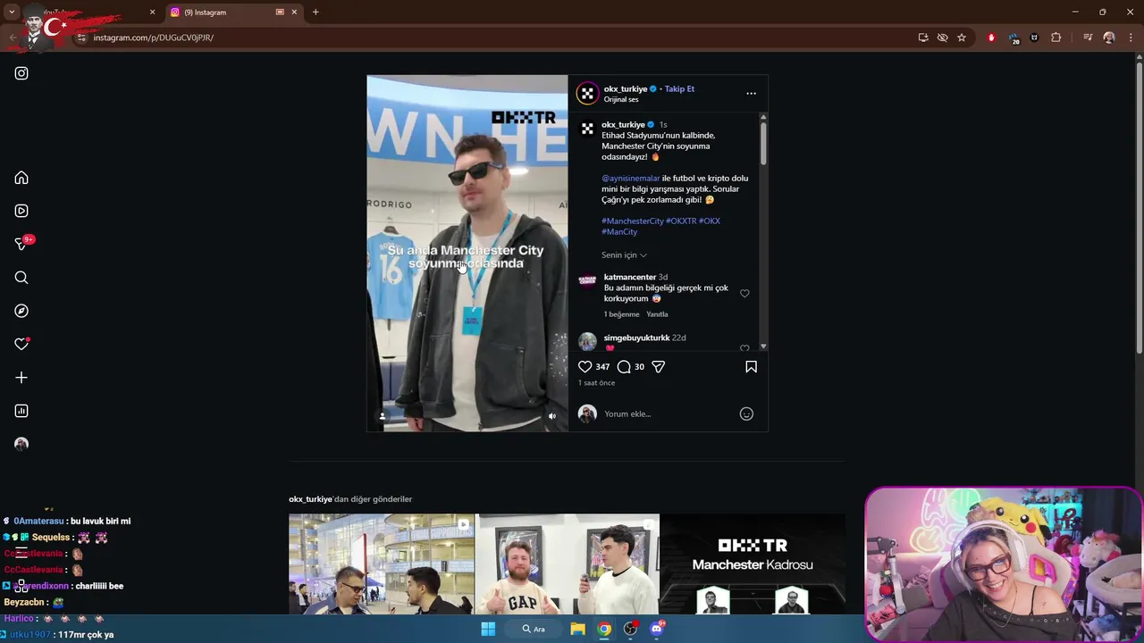Image resolution: width=1144 pixels, height=643 pixels.
Task: Click the address bar URL
Action: (x=153, y=38)
